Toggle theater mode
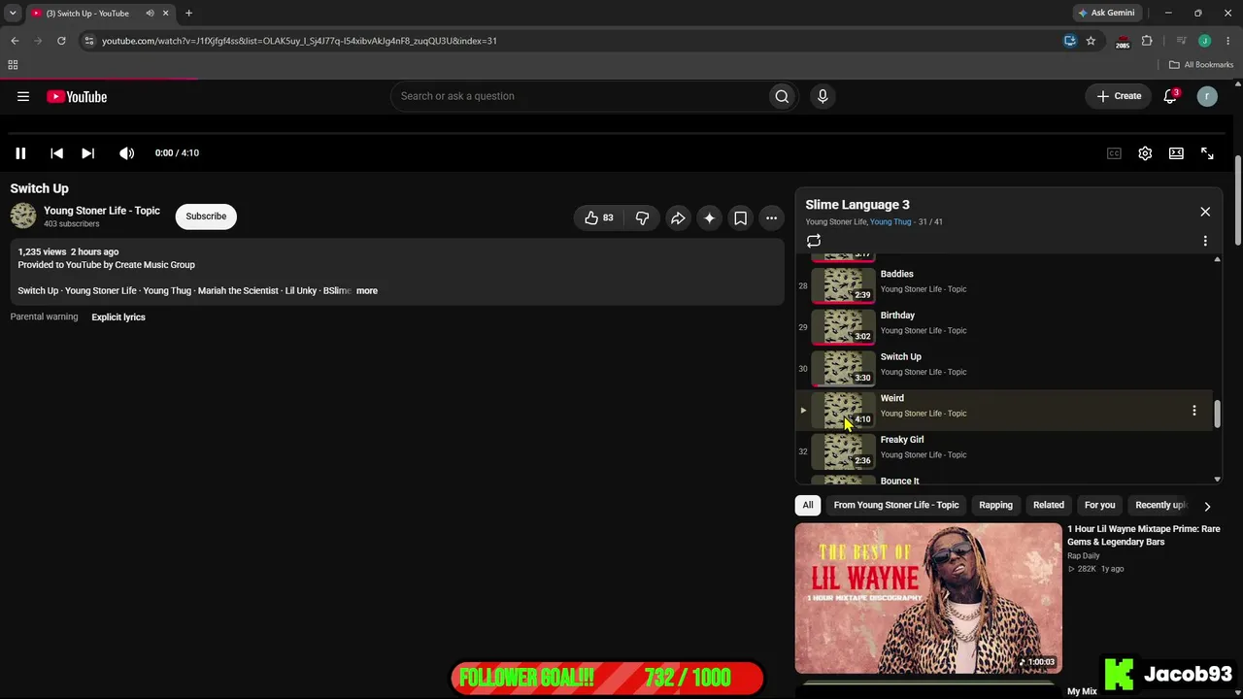The image size is (1243, 699). click(1176, 153)
